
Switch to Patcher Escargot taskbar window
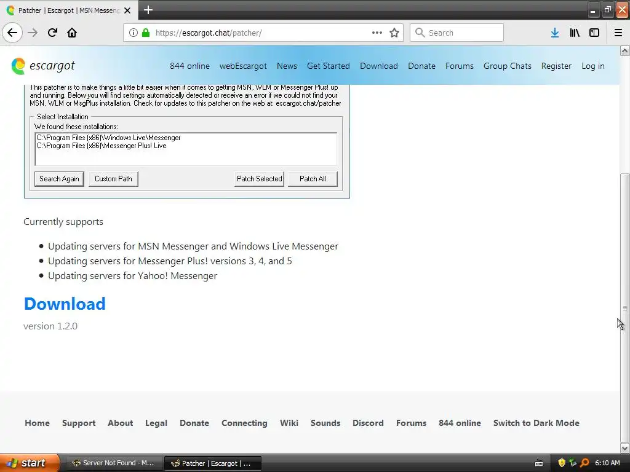213,463
